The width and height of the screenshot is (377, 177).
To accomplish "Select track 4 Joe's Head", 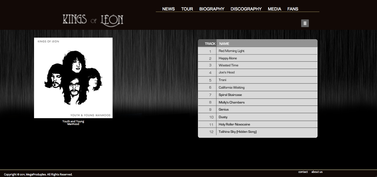I will point(227,72).
